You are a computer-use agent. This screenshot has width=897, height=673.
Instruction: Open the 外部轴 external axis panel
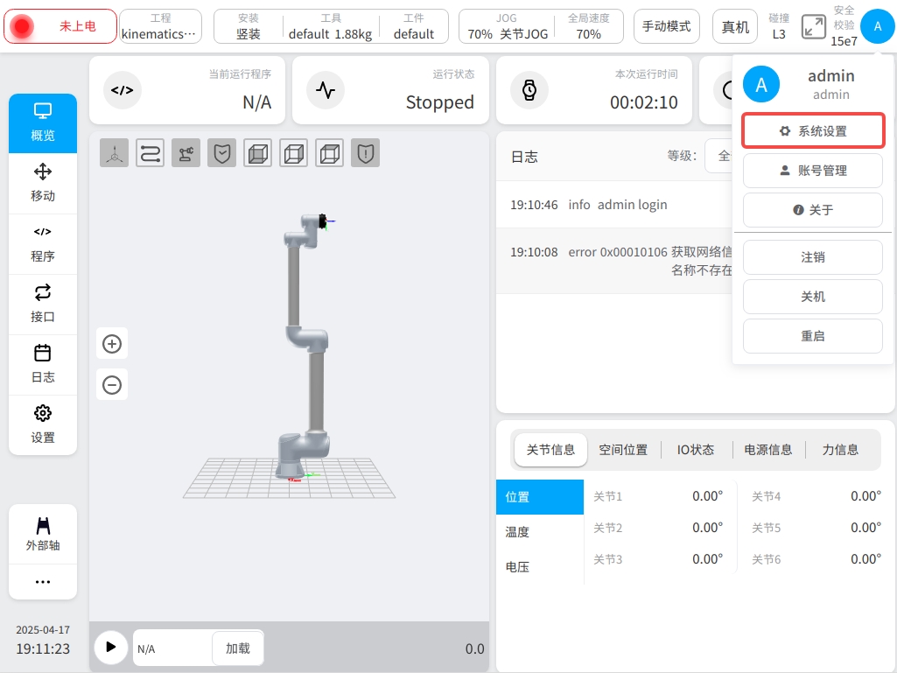(x=43, y=533)
